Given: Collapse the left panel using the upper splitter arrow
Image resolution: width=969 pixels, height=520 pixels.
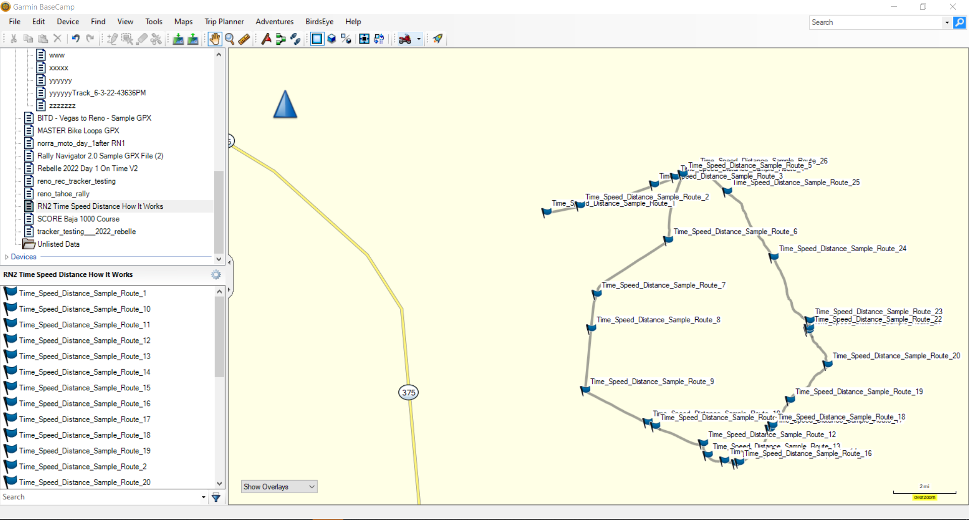Looking at the screenshot, I should point(230,262).
